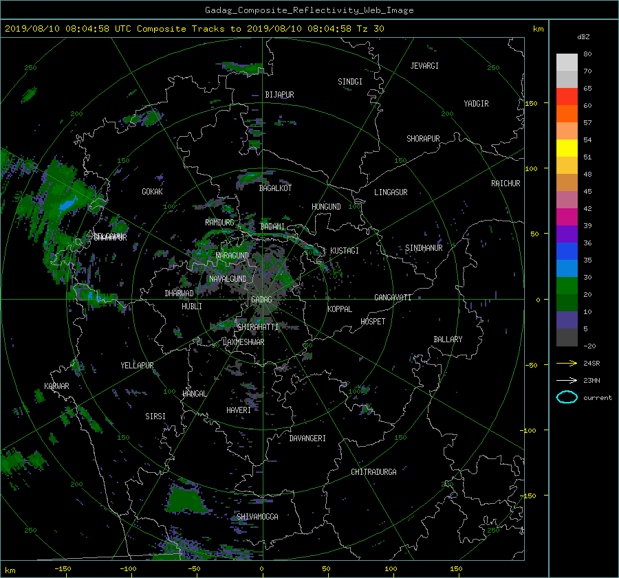Click the RAMDURG city label
The height and width of the screenshot is (578, 619).
coord(219,223)
